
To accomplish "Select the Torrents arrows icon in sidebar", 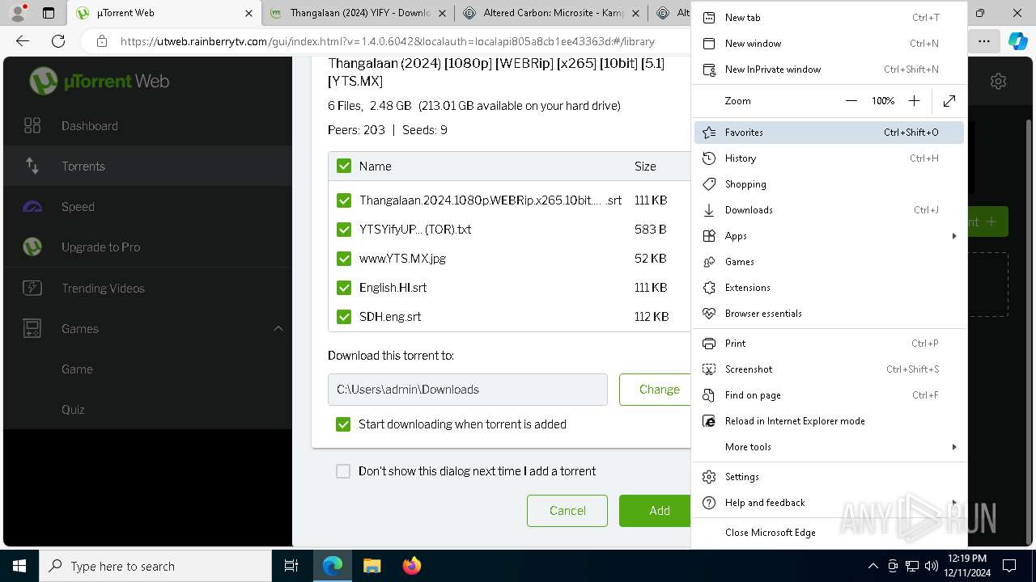I will click(x=32, y=166).
